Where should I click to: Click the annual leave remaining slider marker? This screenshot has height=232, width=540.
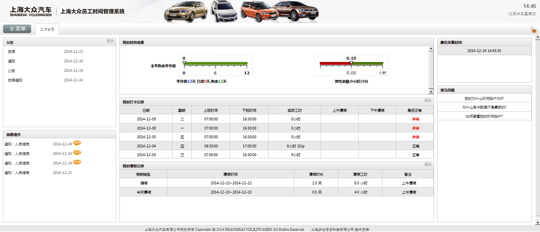tap(184, 63)
